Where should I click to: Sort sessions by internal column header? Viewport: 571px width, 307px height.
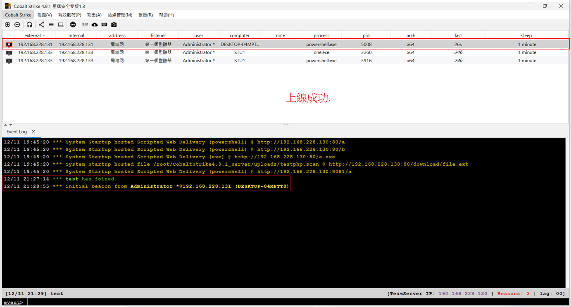click(76, 36)
